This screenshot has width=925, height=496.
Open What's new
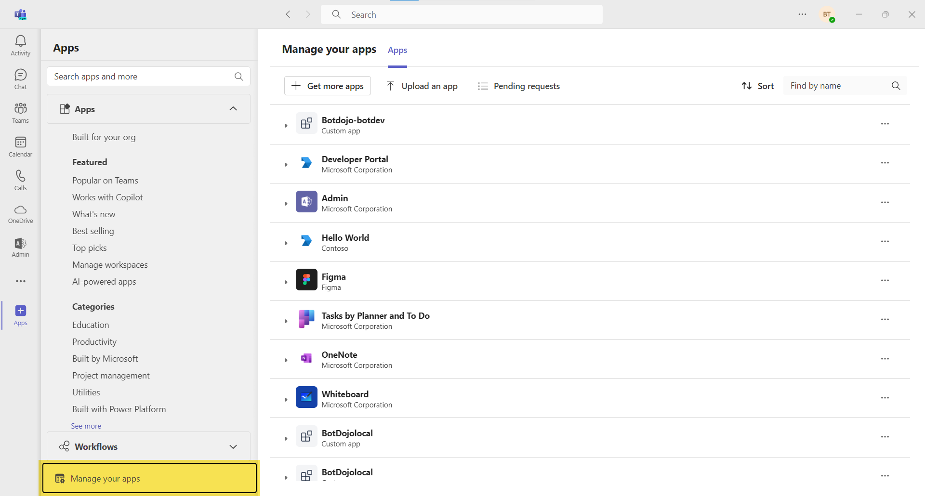[x=94, y=214]
